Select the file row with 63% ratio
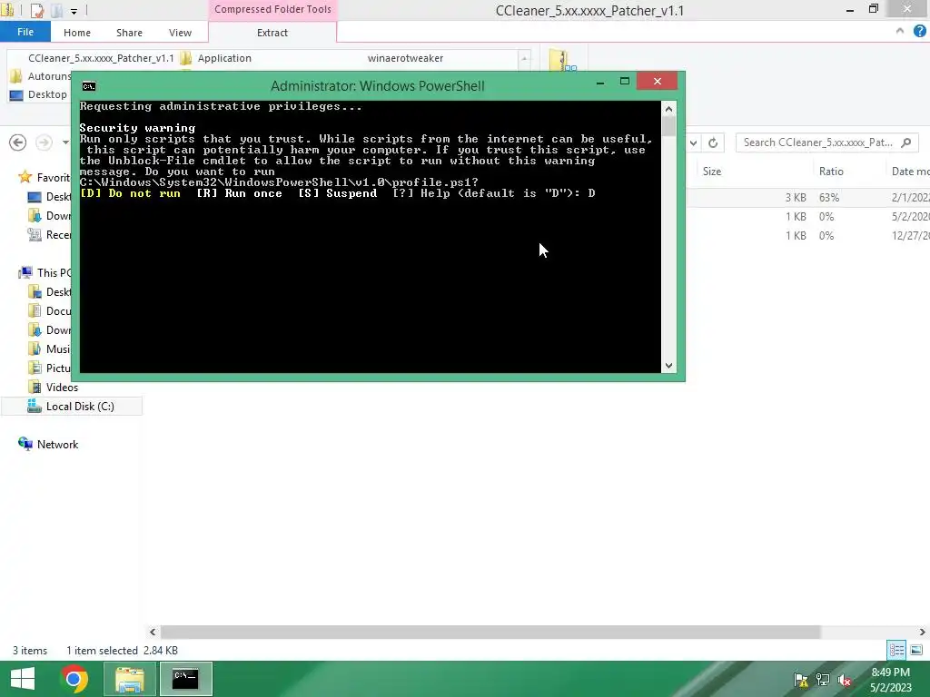Image resolution: width=930 pixels, height=697 pixels. click(807, 197)
